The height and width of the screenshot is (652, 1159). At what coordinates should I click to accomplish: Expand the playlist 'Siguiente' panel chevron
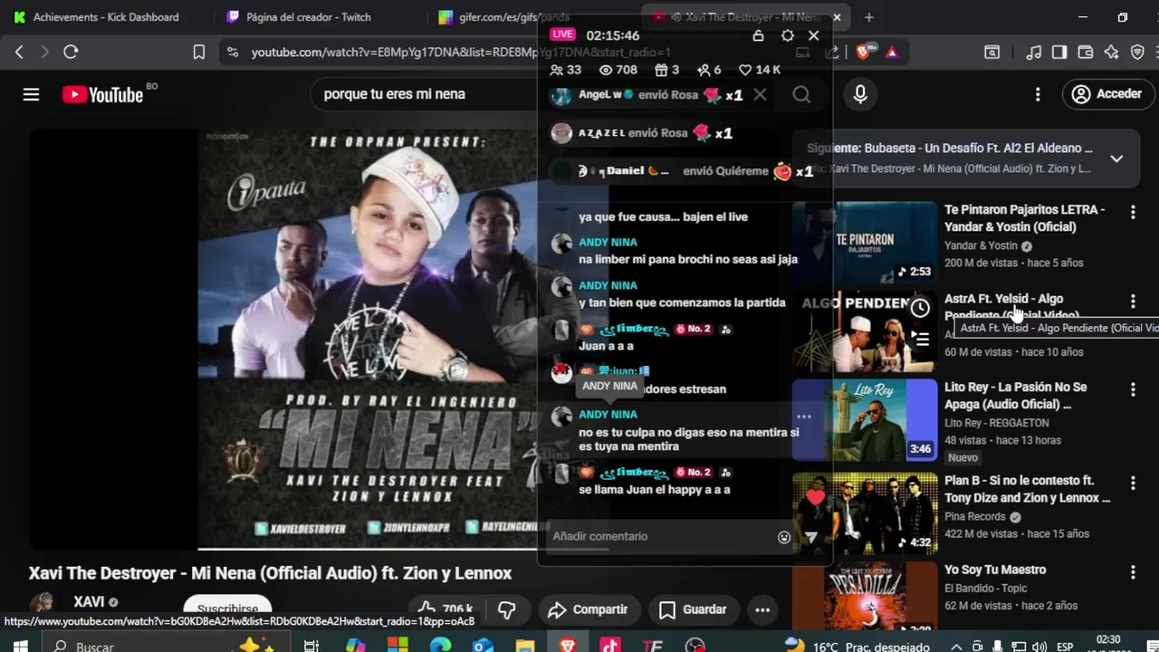[1116, 158]
